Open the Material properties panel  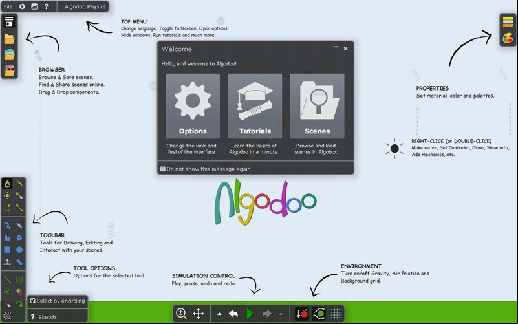508,22
